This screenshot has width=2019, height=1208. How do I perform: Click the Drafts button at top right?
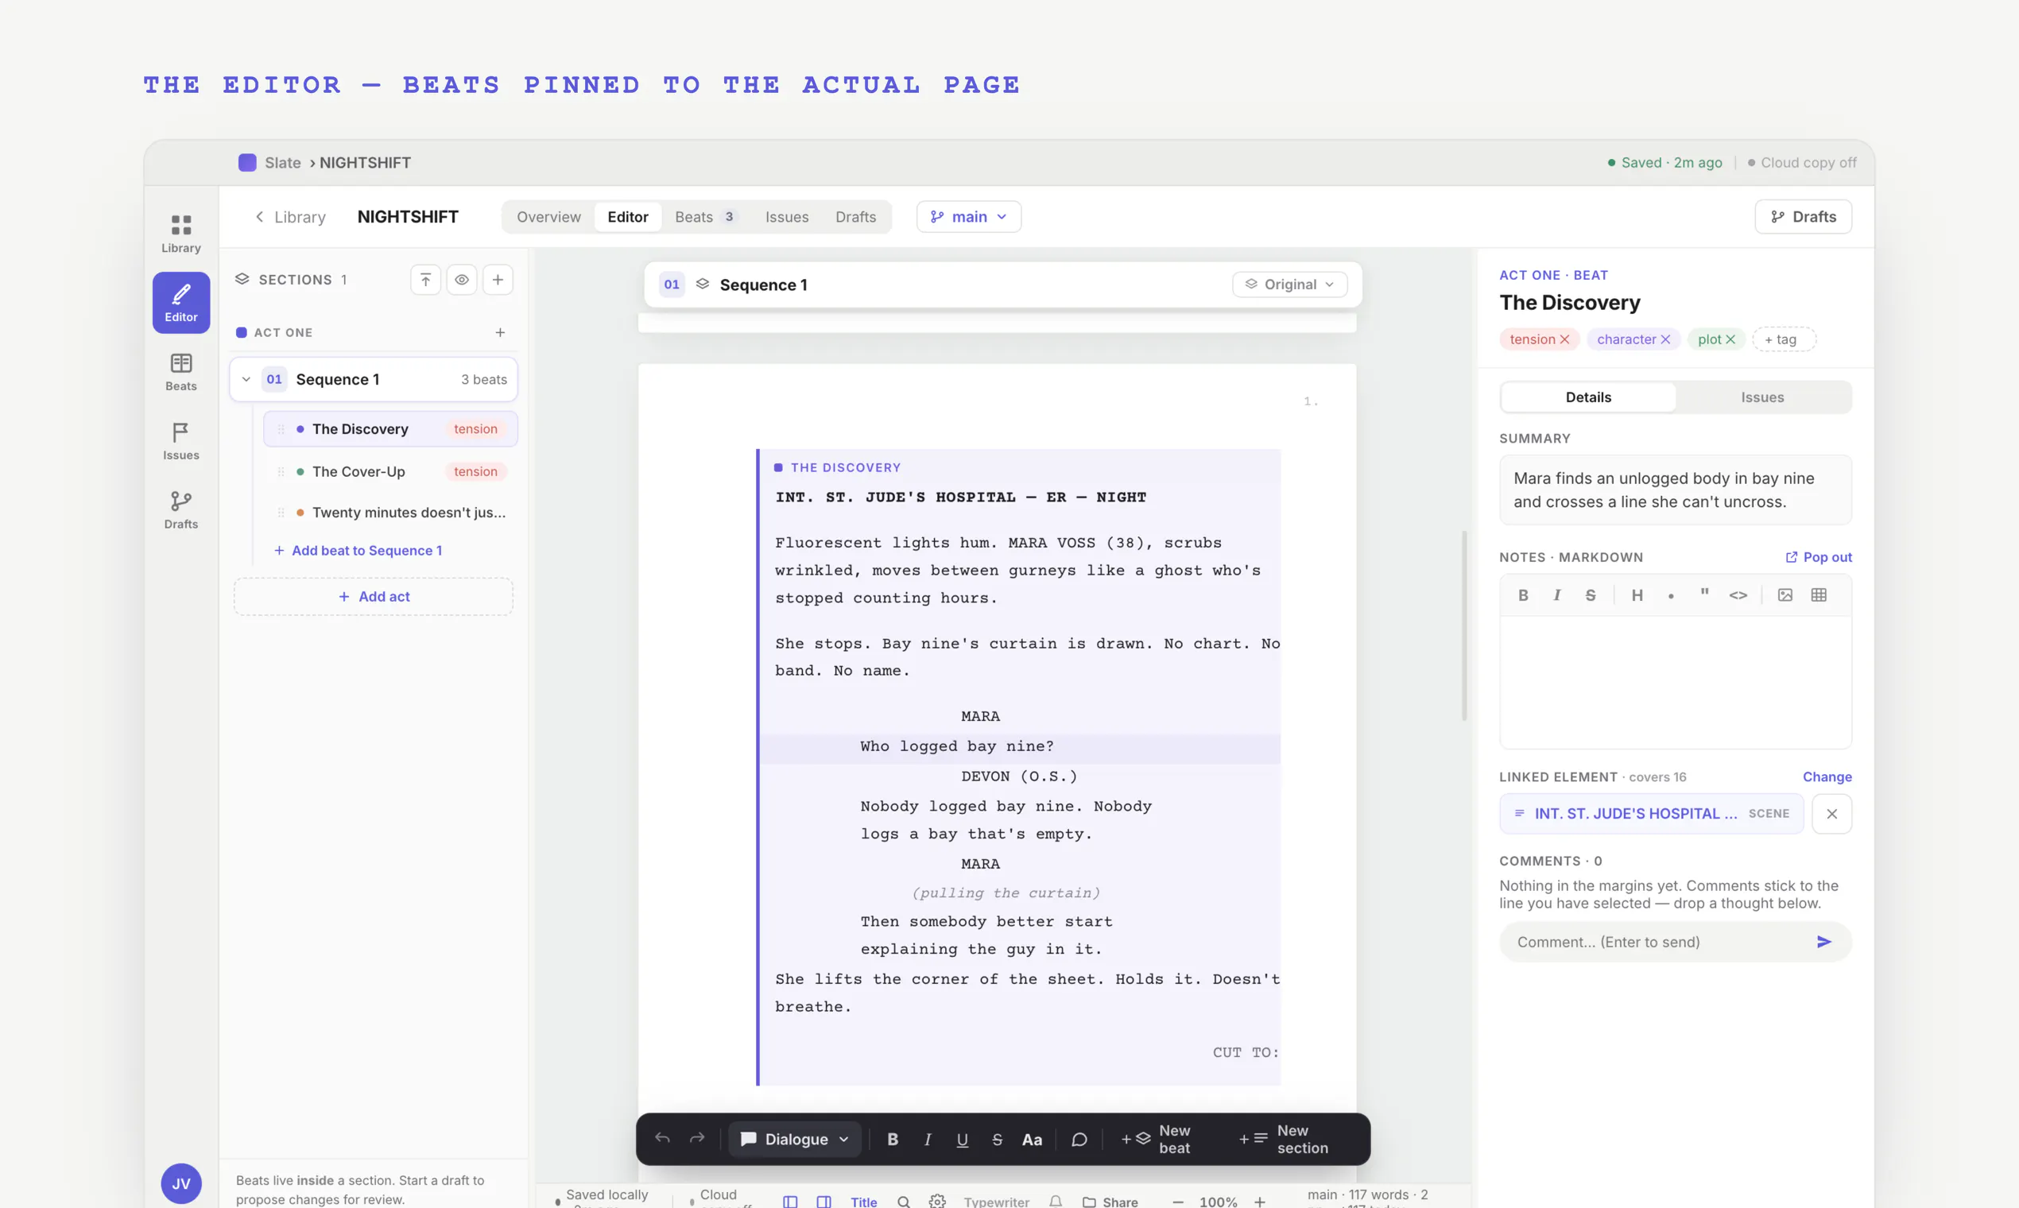pos(1804,217)
